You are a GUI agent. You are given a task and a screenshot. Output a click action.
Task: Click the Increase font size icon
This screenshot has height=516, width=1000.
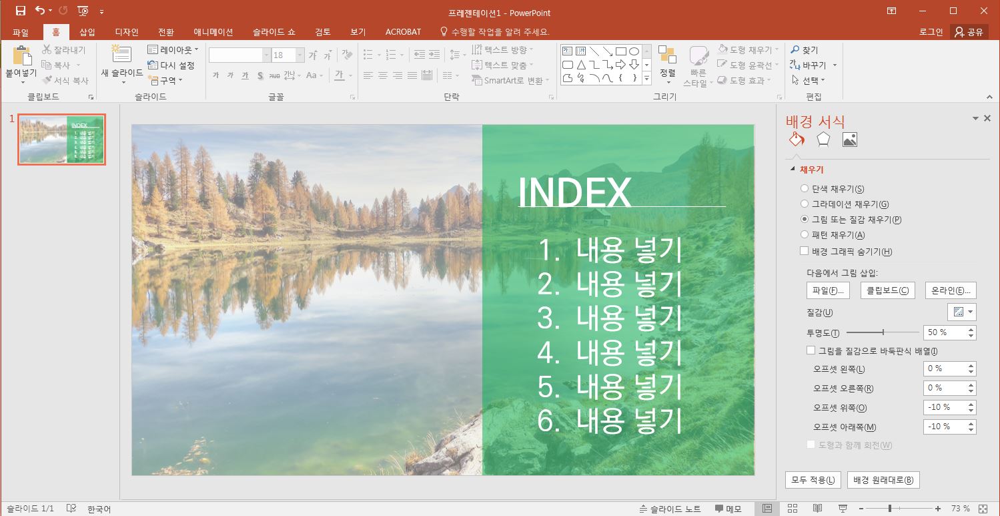pyautogui.click(x=313, y=55)
